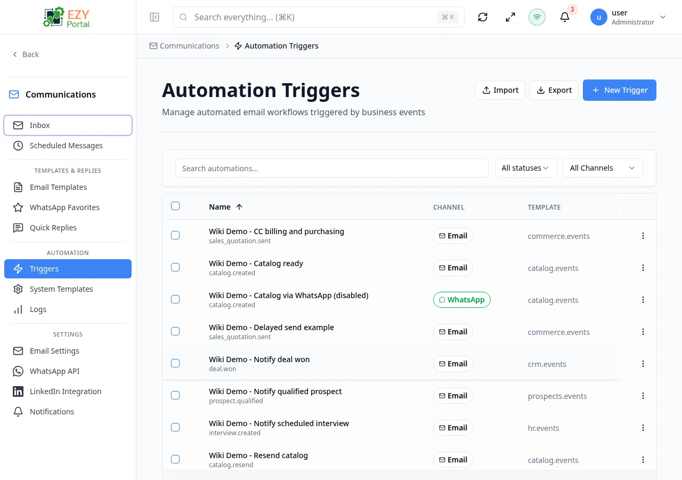Check the Notify qualified prospect row
Viewport: 682px width, 480px height.
click(x=175, y=395)
